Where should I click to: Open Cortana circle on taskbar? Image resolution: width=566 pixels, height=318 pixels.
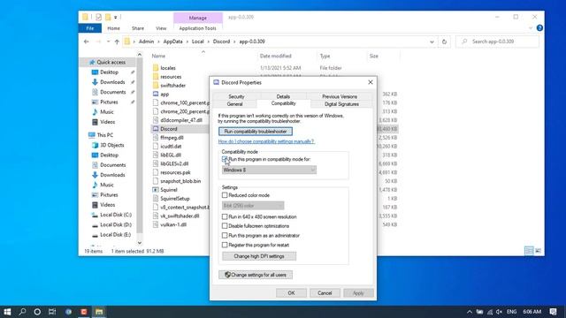pos(37,312)
